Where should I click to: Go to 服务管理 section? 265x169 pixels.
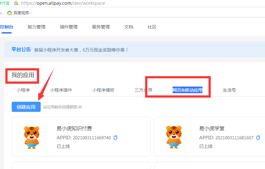pyautogui.click(x=101, y=27)
